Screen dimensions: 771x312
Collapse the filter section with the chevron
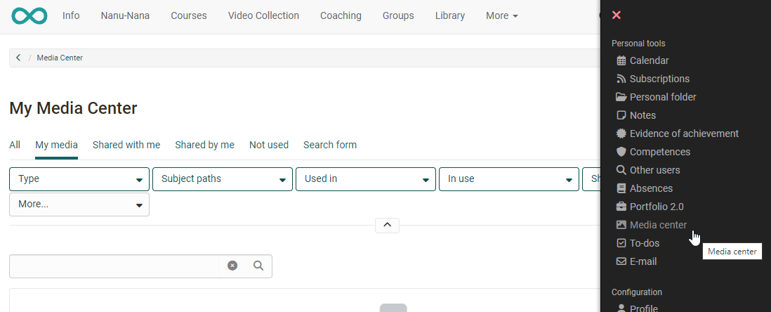click(x=388, y=226)
